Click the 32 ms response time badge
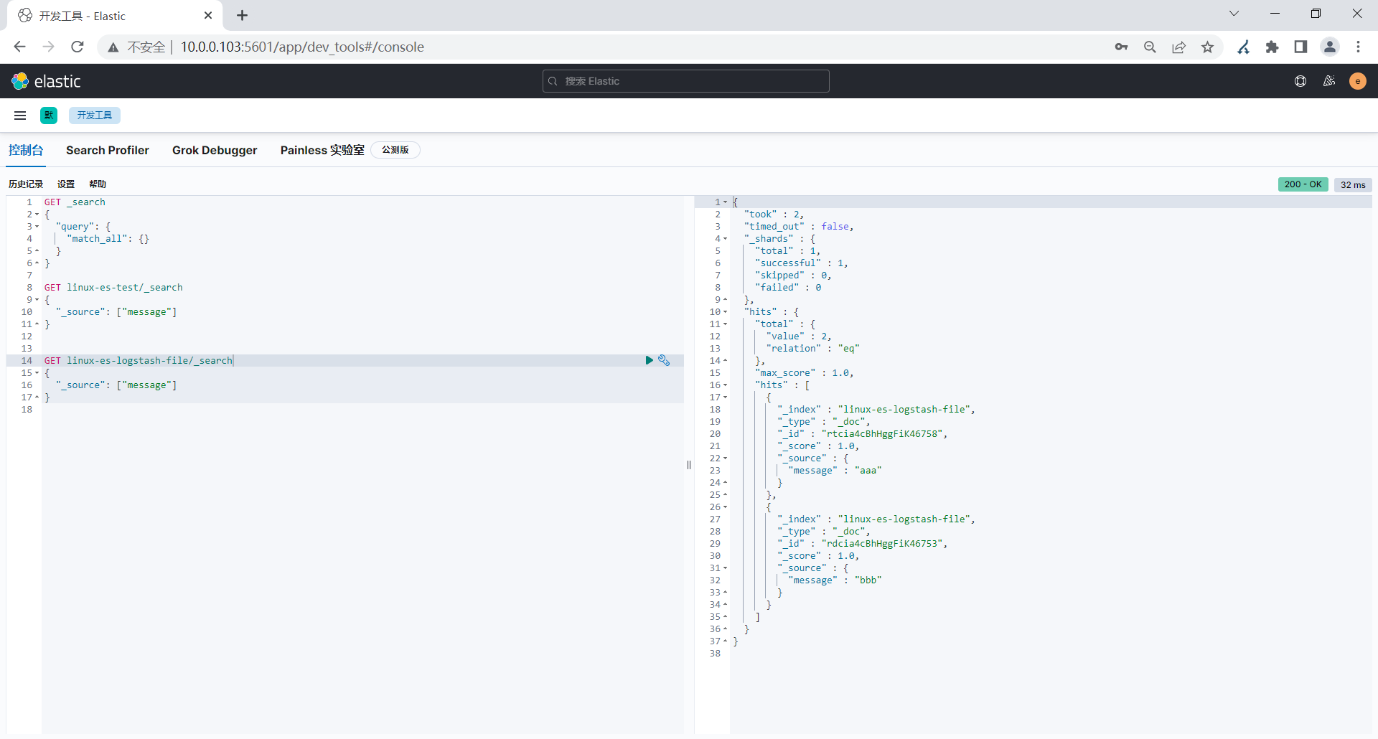Image resolution: width=1378 pixels, height=739 pixels. [1353, 184]
